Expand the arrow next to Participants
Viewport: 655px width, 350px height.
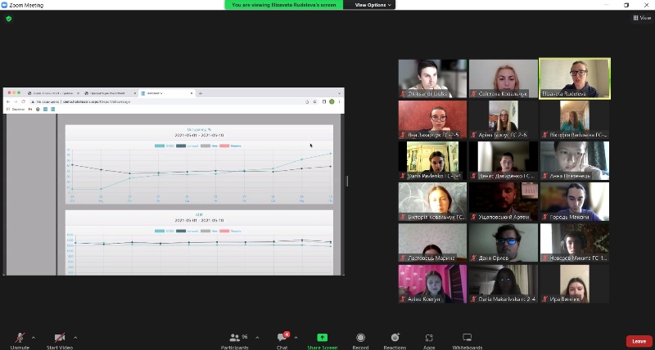[257, 338]
